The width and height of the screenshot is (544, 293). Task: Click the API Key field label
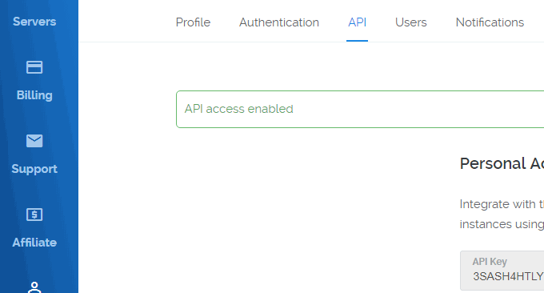490,262
